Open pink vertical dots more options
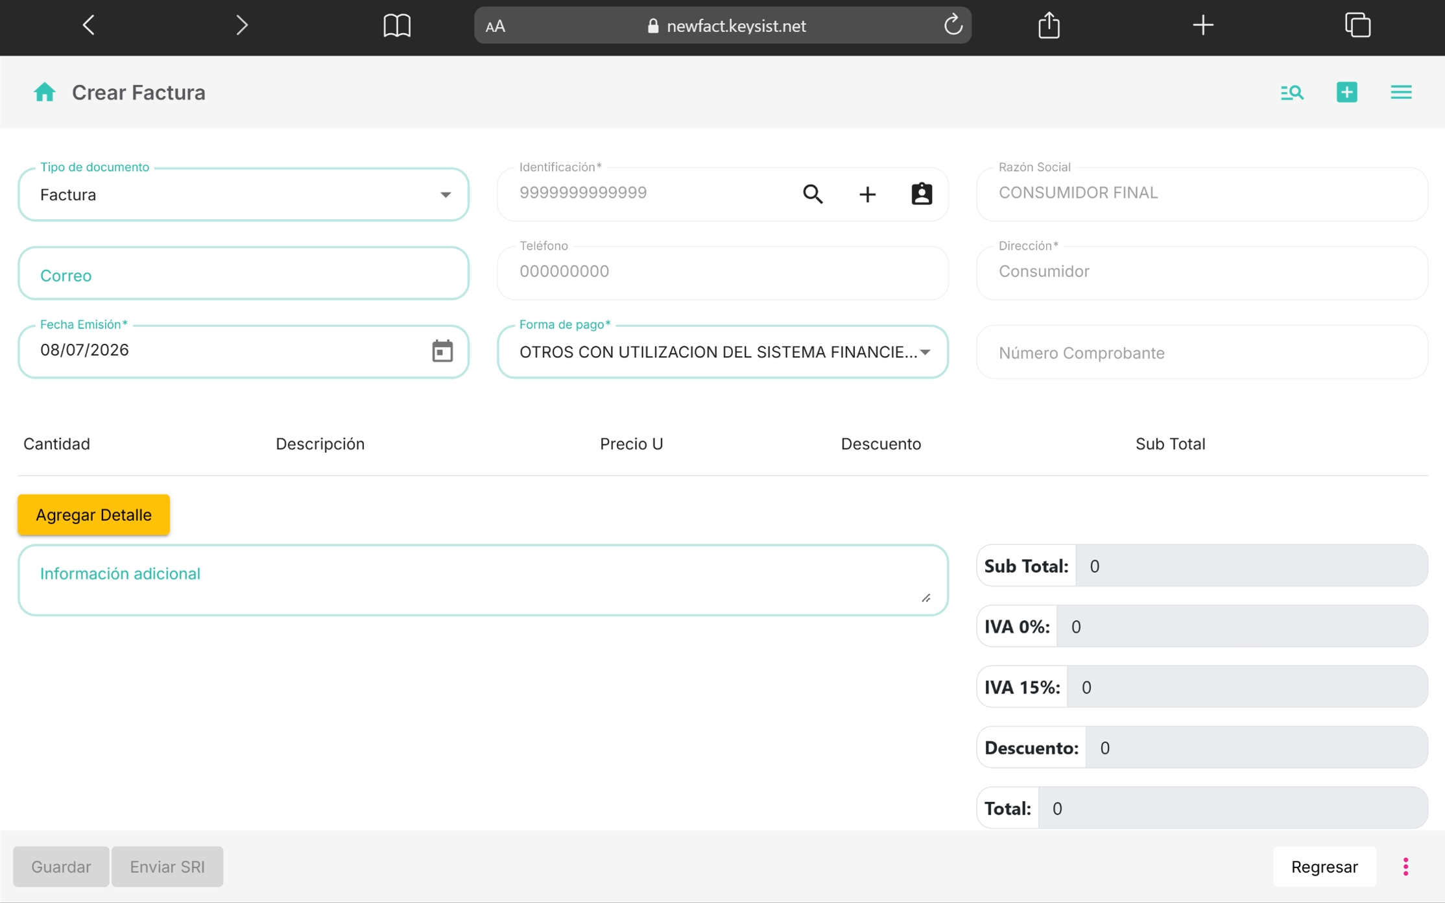This screenshot has width=1445, height=903. [1405, 867]
